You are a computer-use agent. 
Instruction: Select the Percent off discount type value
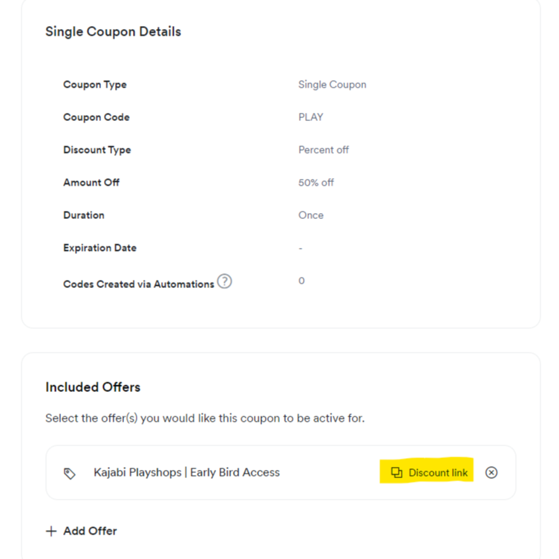[324, 150]
